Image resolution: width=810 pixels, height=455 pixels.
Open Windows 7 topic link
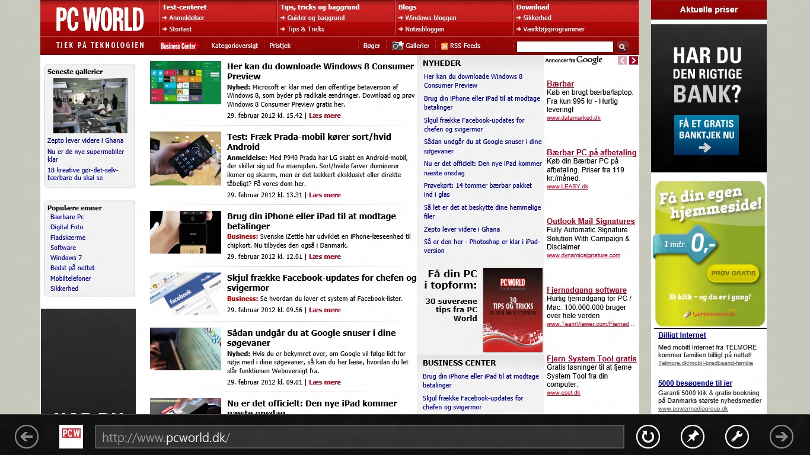click(x=66, y=258)
